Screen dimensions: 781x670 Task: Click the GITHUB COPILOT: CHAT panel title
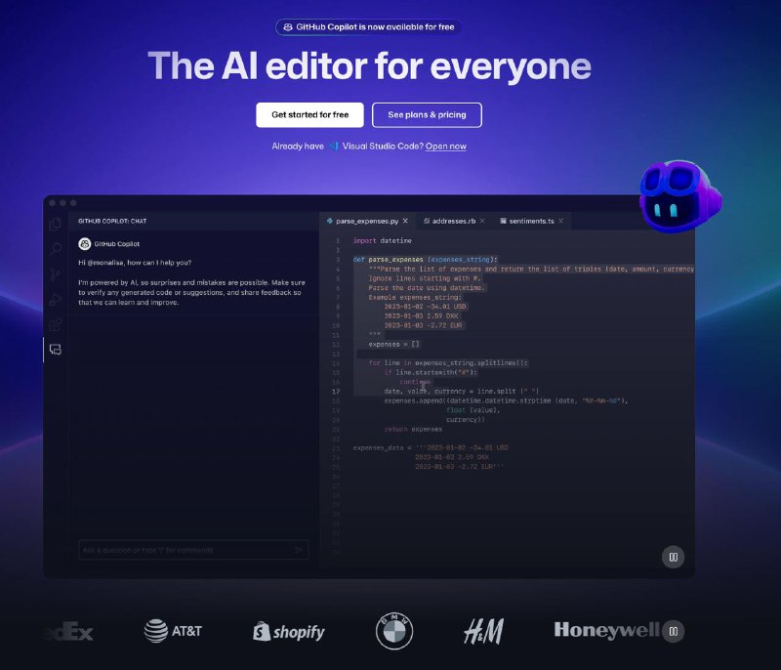click(x=112, y=221)
